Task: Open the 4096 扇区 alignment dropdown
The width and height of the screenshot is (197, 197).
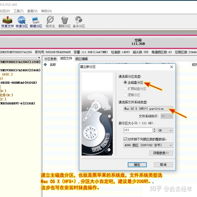Action: click(148, 145)
